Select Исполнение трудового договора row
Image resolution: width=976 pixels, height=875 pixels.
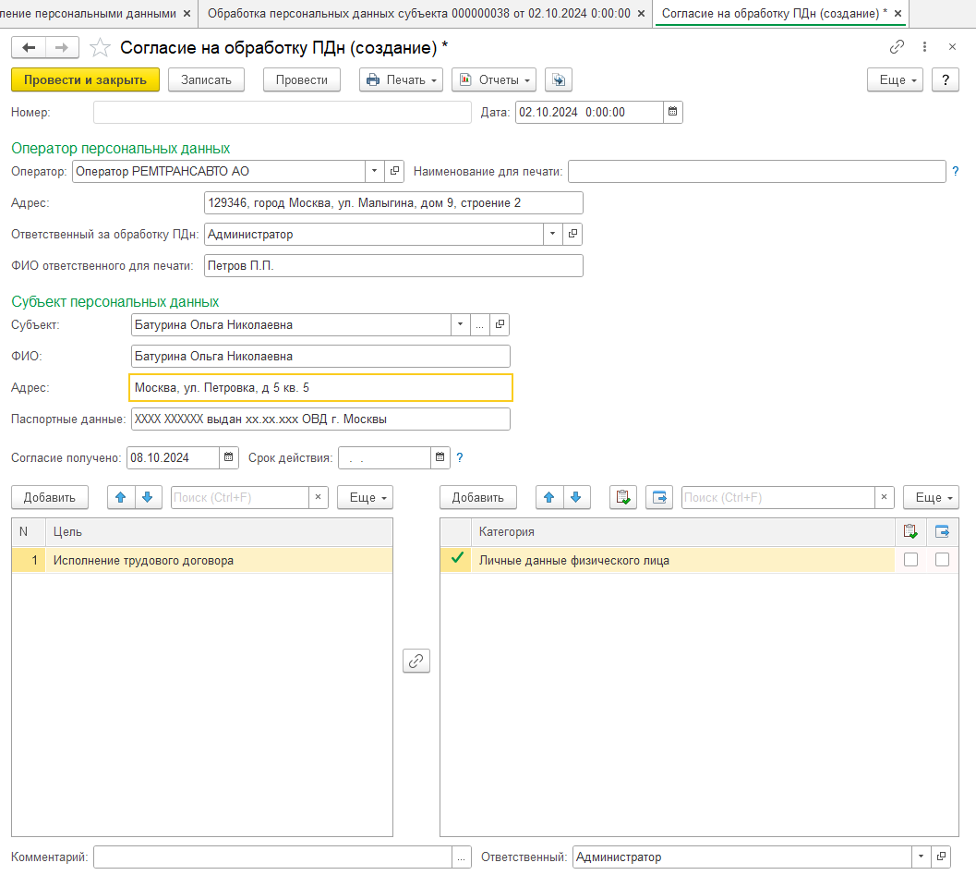point(143,560)
